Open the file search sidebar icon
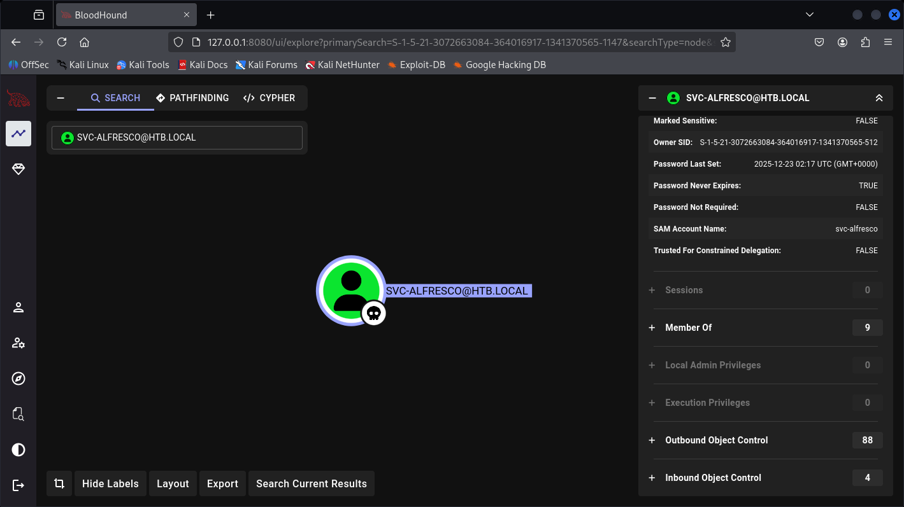This screenshot has height=507, width=904. tap(18, 414)
